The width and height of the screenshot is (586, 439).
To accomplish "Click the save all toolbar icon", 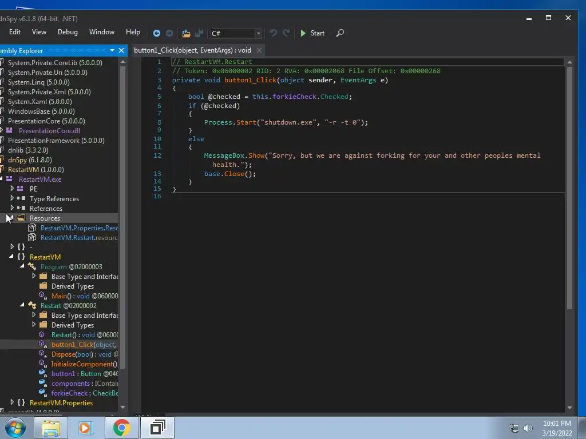I will [199, 33].
